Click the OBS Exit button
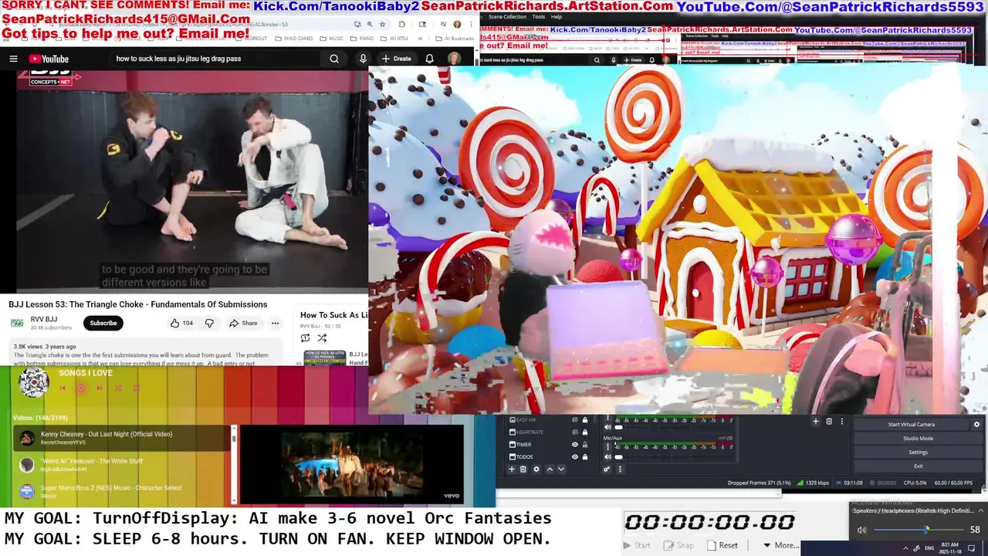Viewport: 988px width, 556px height. tap(918, 466)
